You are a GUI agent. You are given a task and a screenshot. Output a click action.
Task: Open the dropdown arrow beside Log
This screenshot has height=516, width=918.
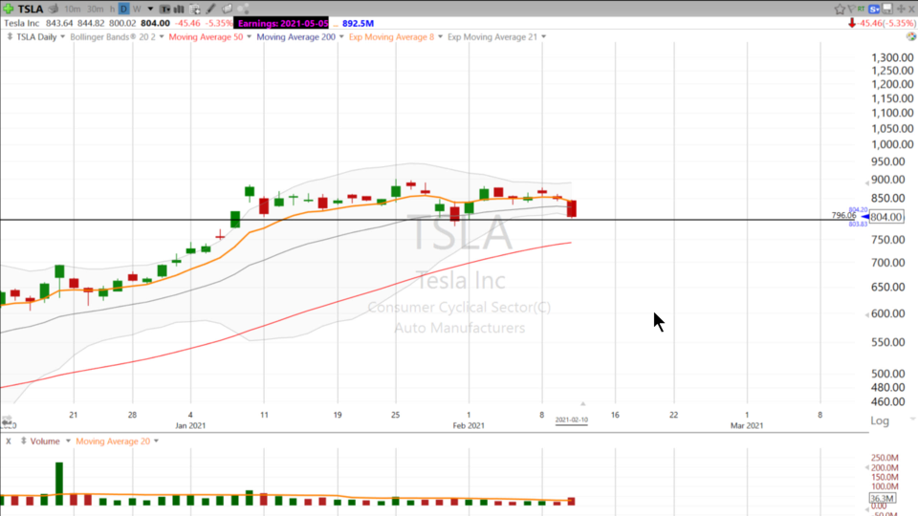click(x=912, y=419)
